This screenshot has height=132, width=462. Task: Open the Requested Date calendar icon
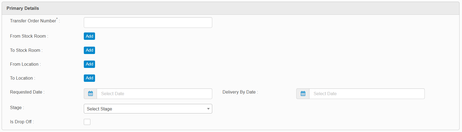90,94
